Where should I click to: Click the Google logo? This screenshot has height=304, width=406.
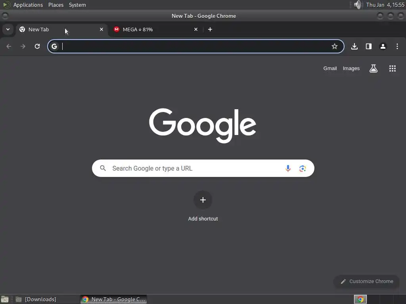pyautogui.click(x=203, y=125)
